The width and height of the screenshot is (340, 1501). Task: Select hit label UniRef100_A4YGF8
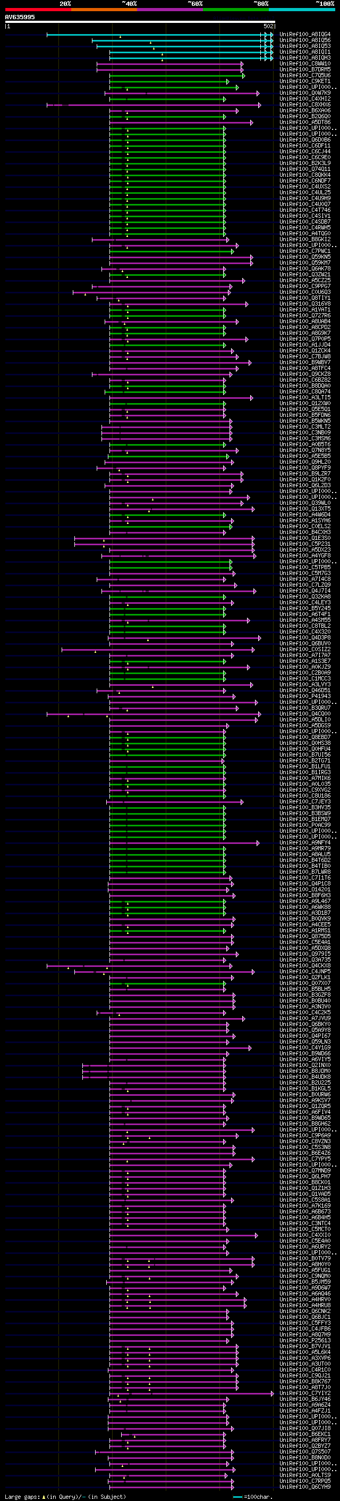click(305, 555)
